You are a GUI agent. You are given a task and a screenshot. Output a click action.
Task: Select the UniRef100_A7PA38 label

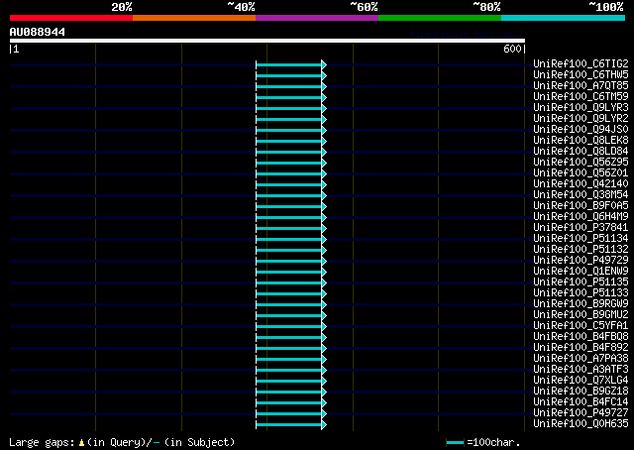(581, 359)
